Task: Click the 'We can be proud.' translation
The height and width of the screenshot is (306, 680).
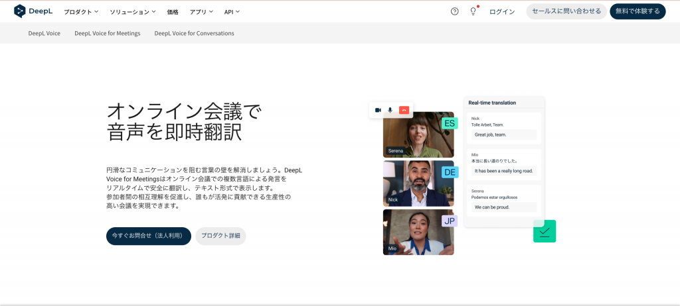Action: coord(492,207)
